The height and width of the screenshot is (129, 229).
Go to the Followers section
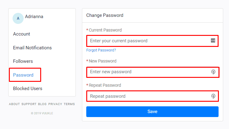tap(23, 61)
